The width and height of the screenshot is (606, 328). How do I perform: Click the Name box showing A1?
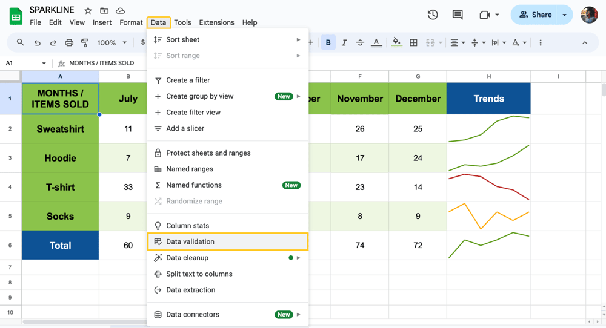click(x=24, y=63)
